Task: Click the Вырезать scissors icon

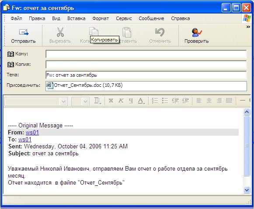Action: 60,32
